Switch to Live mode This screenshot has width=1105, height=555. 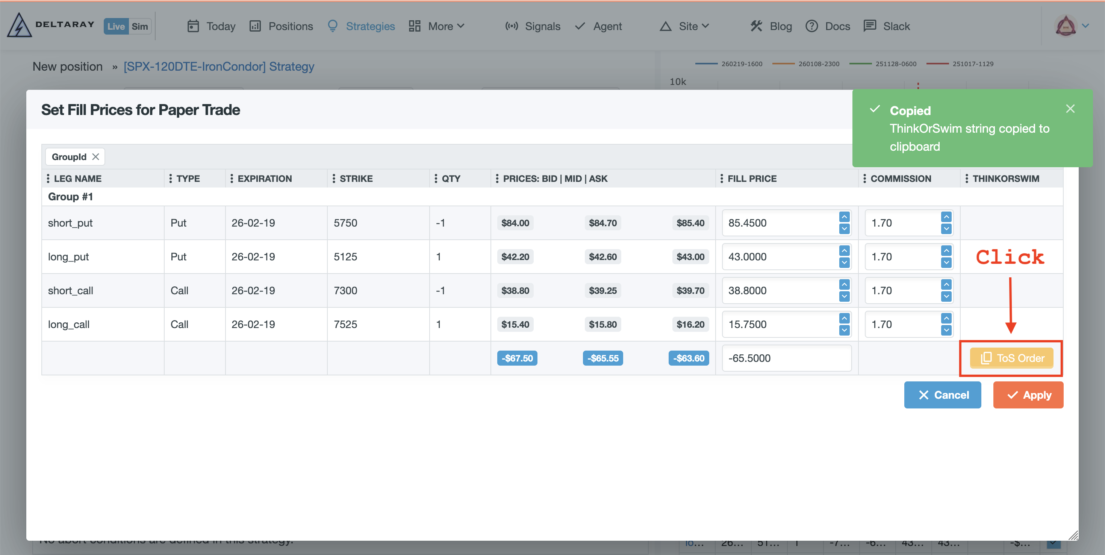pyautogui.click(x=116, y=26)
